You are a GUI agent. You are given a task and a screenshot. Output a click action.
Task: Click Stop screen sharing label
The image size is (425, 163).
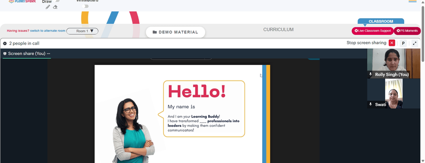(x=366, y=43)
